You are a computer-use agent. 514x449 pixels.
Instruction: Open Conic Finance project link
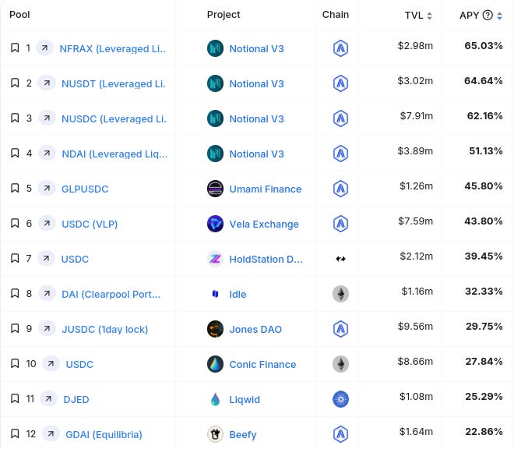(x=262, y=364)
